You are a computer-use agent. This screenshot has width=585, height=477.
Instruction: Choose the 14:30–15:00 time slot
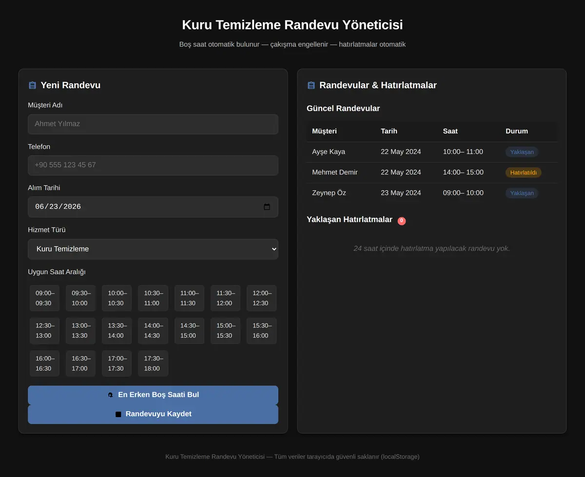click(189, 331)
